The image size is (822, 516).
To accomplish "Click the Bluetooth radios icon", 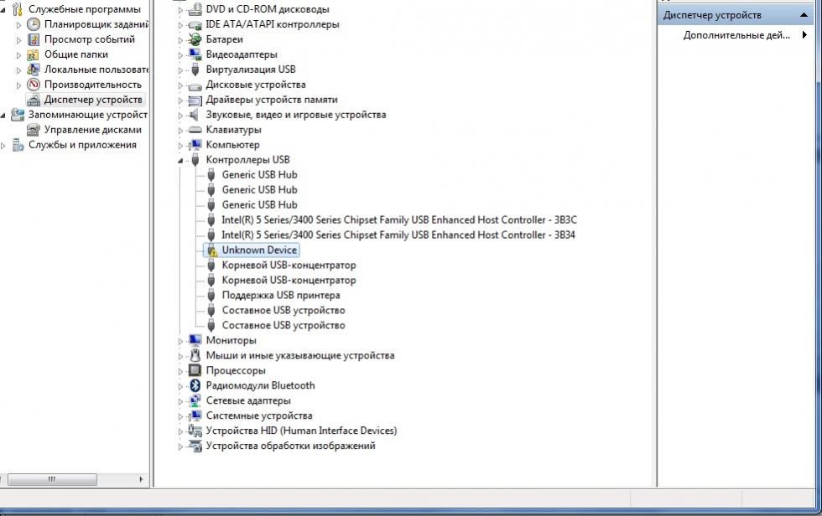I will coord(195,385).
